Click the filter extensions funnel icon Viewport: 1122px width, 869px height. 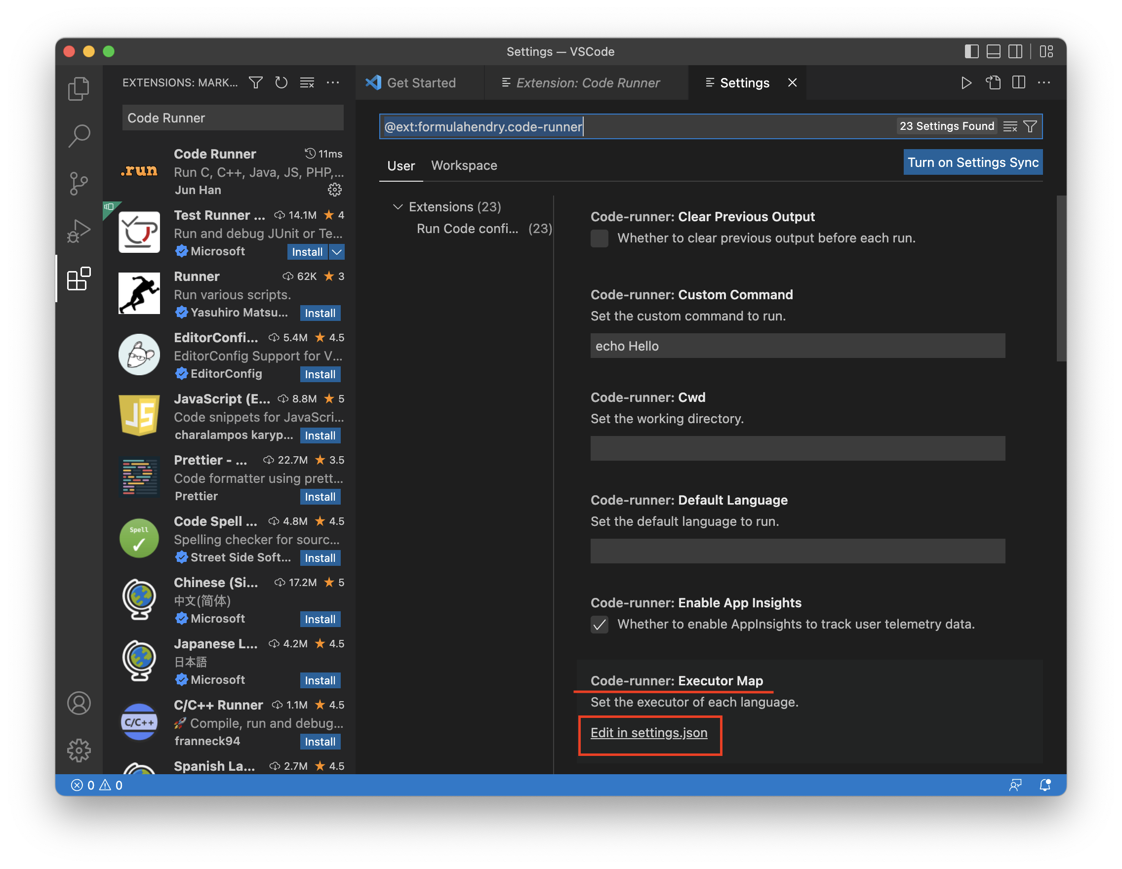[256, 82]
